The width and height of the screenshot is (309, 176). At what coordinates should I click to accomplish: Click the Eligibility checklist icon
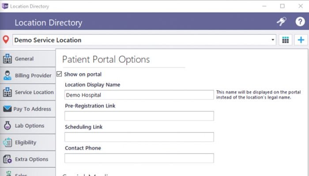coord(7,143)
